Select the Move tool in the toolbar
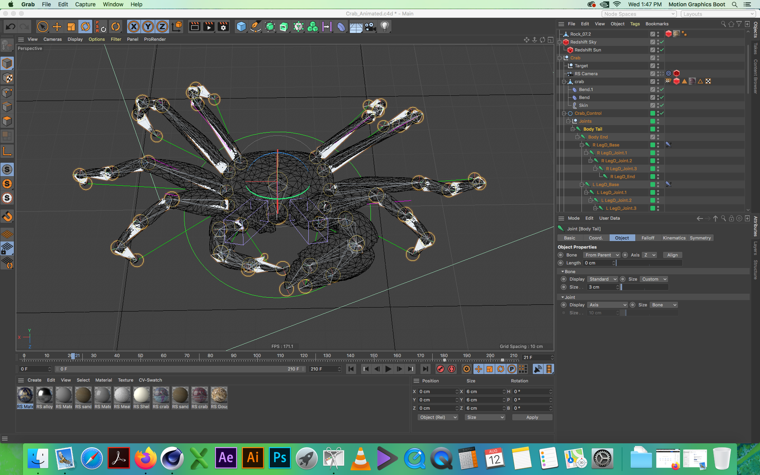The width and height of the screenshot is (760, 475). pos(57,27)
